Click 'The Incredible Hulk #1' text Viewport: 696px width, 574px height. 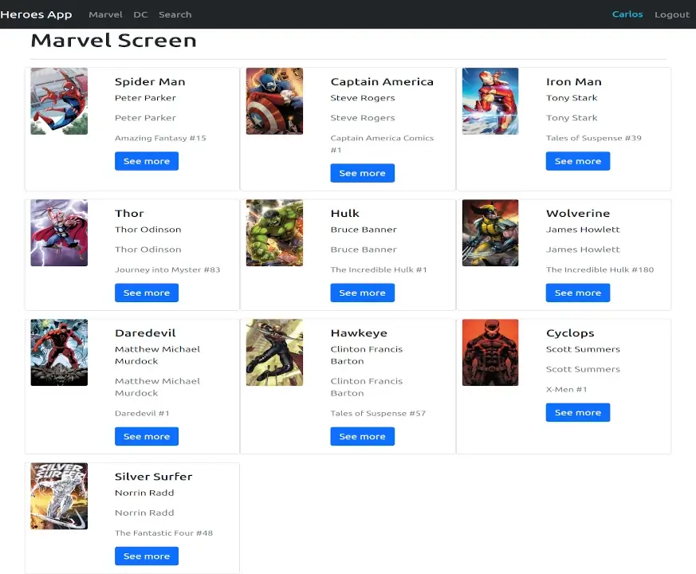379,270
